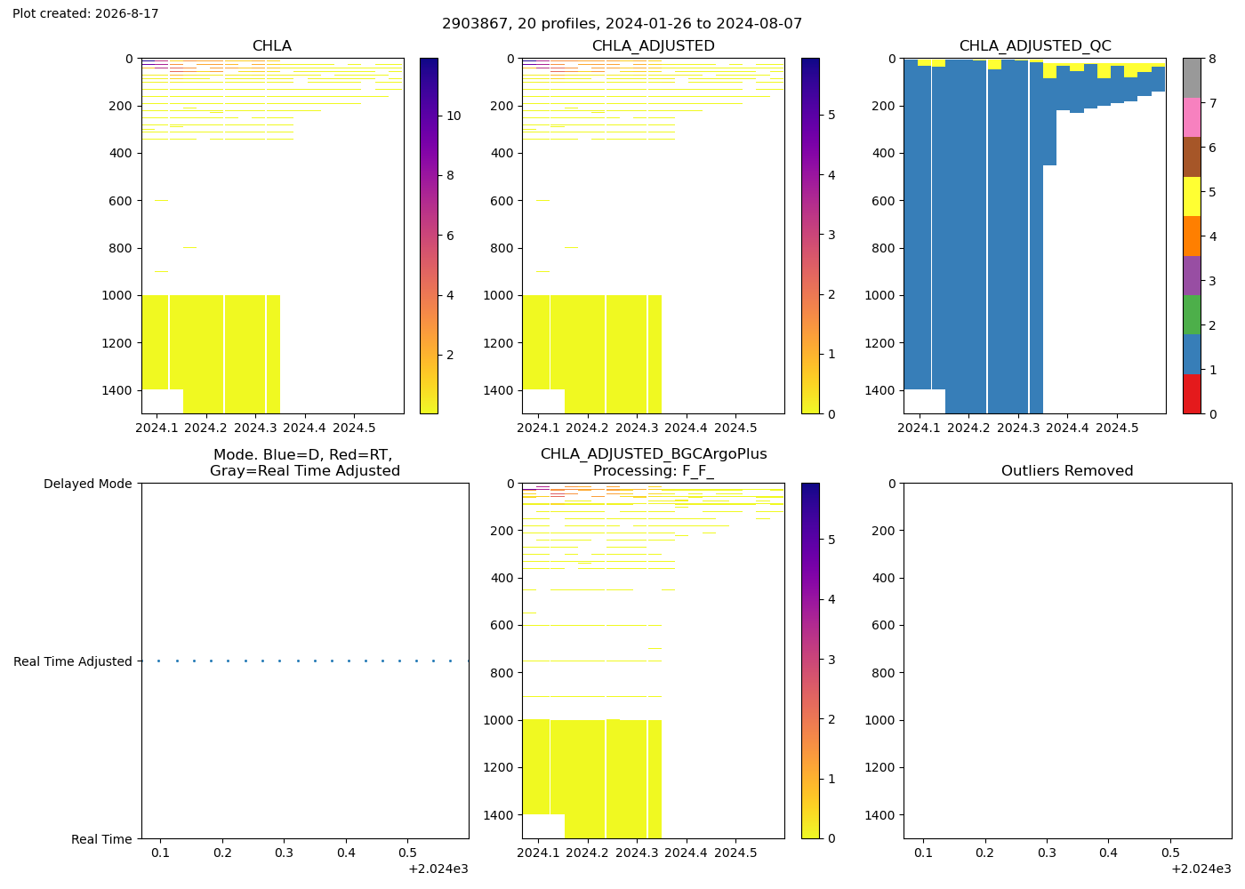
Task: Click the '1400' depth tick of Outliers Removed plot
Action: coord(880,815)
